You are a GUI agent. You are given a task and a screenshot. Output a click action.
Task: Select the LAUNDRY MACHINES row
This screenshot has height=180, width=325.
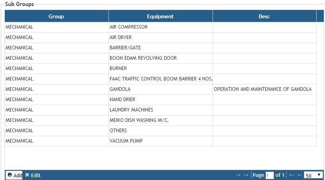pyautogui.click(x=131, y=110)
